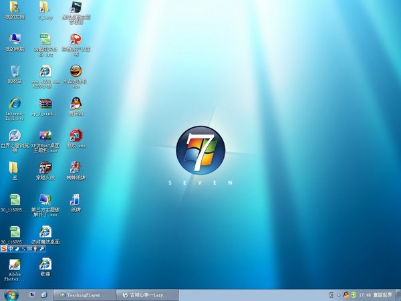The width and height of the screenshot is (401, 301).
Task: Open the 世界之窗浏览器 browser shortcut
Action: [x=14, y=136]
